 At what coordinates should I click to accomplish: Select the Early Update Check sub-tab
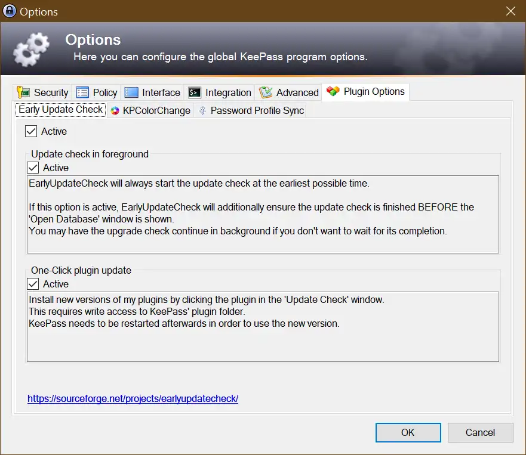click(61, 110)
